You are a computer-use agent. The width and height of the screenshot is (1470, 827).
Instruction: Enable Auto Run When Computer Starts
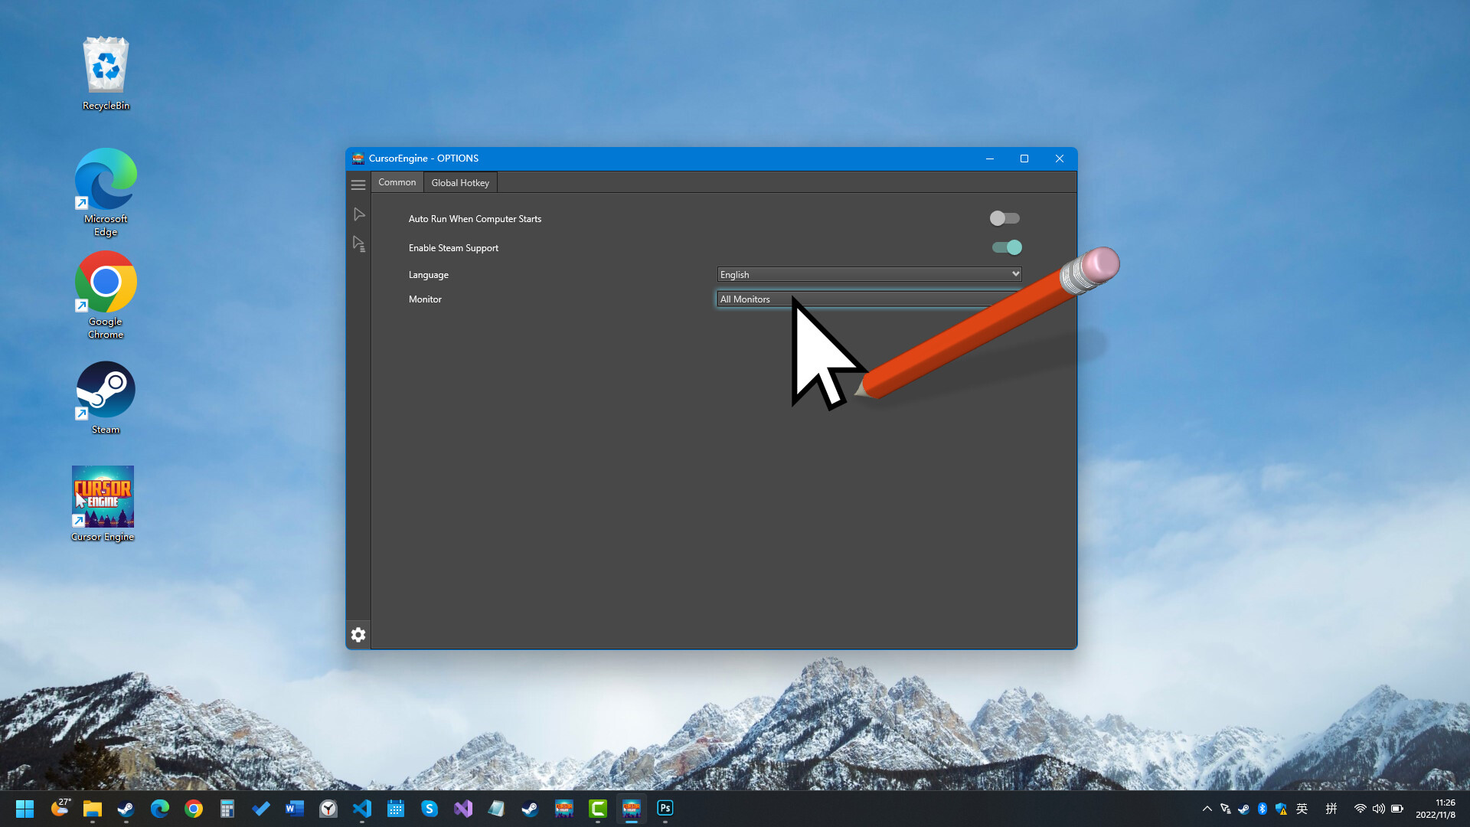1004,218
